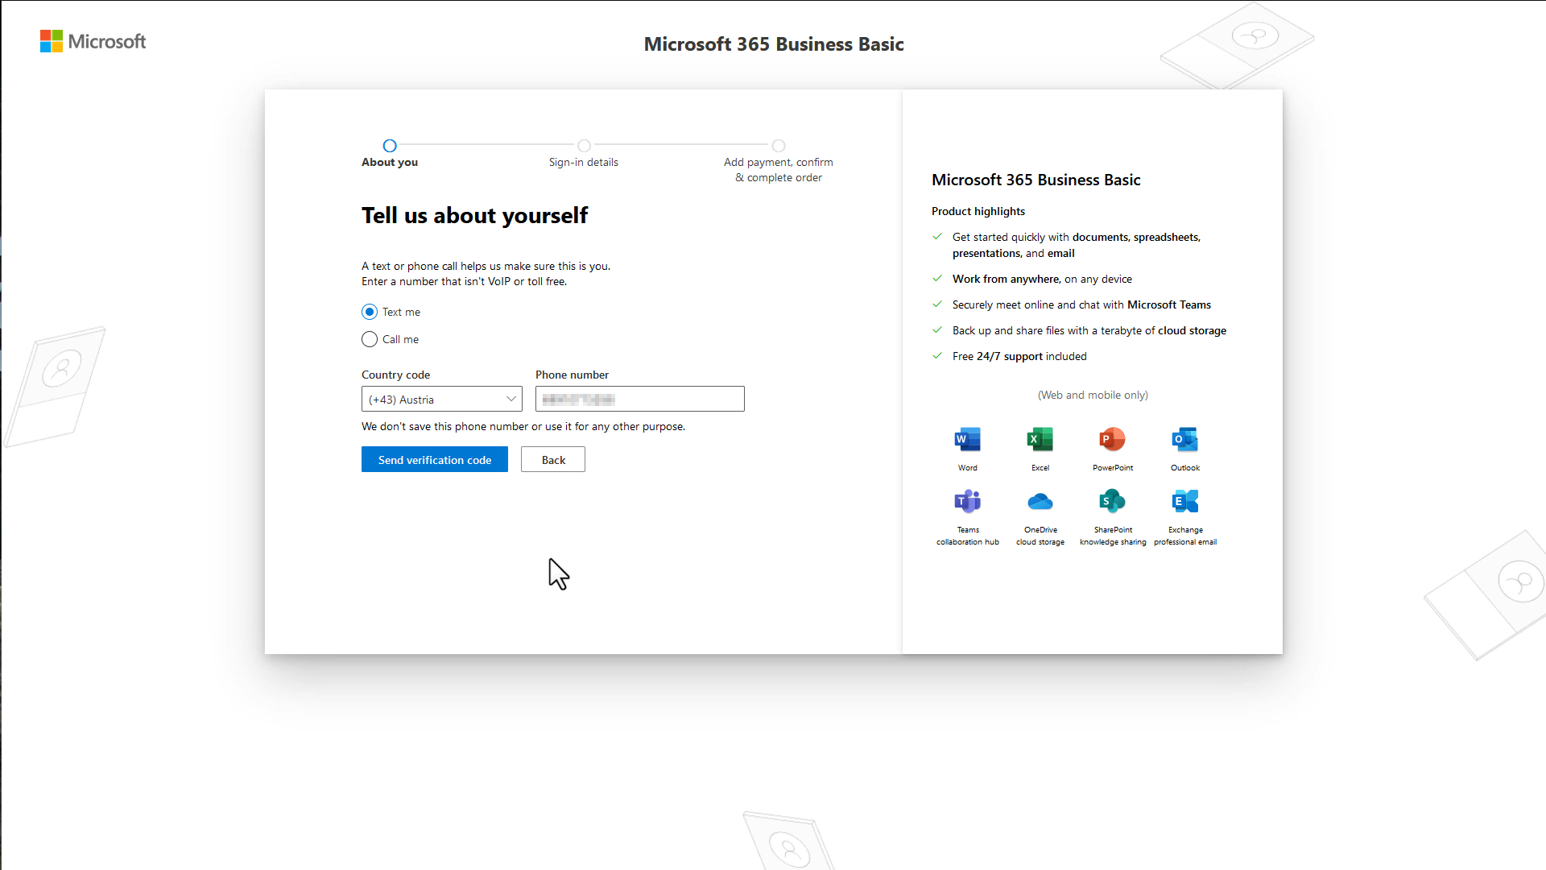Click the Free 24/7 support text
1546x870 pixels.
(1019, 356)
